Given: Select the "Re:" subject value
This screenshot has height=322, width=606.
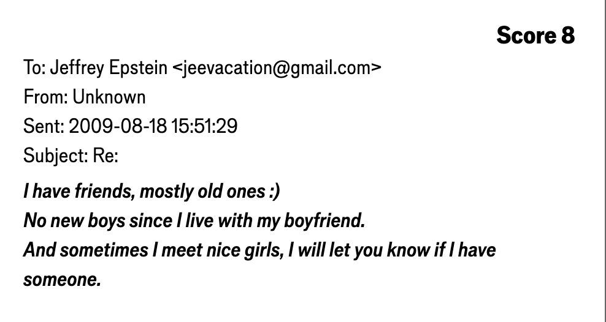Looking at the screenshot, I should pos(105,156).
